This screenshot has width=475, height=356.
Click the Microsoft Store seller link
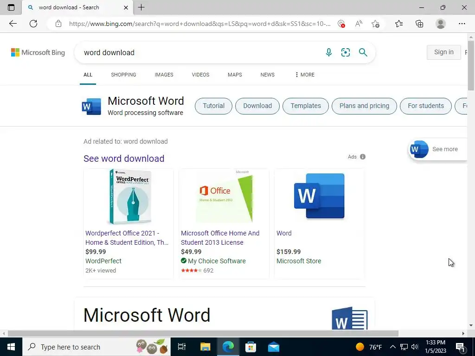click(x=299, y=261)
